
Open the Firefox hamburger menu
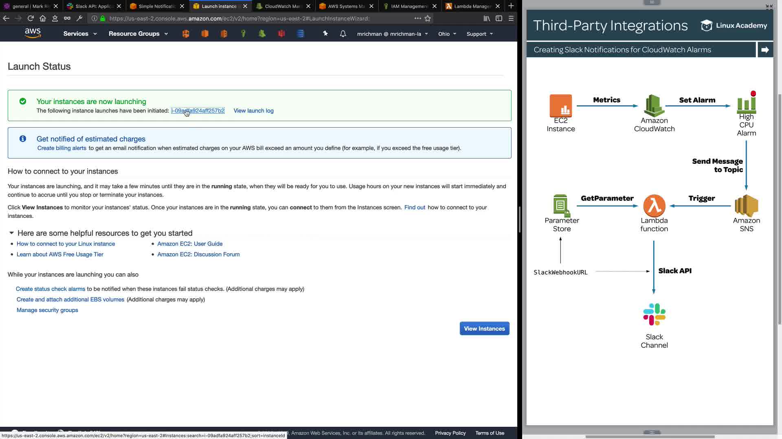coord(511,18)
